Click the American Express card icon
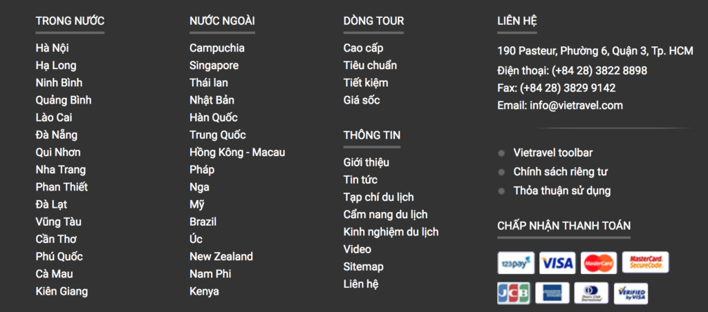The height and width of the screenshot is (312, 708). pos(552,293)
